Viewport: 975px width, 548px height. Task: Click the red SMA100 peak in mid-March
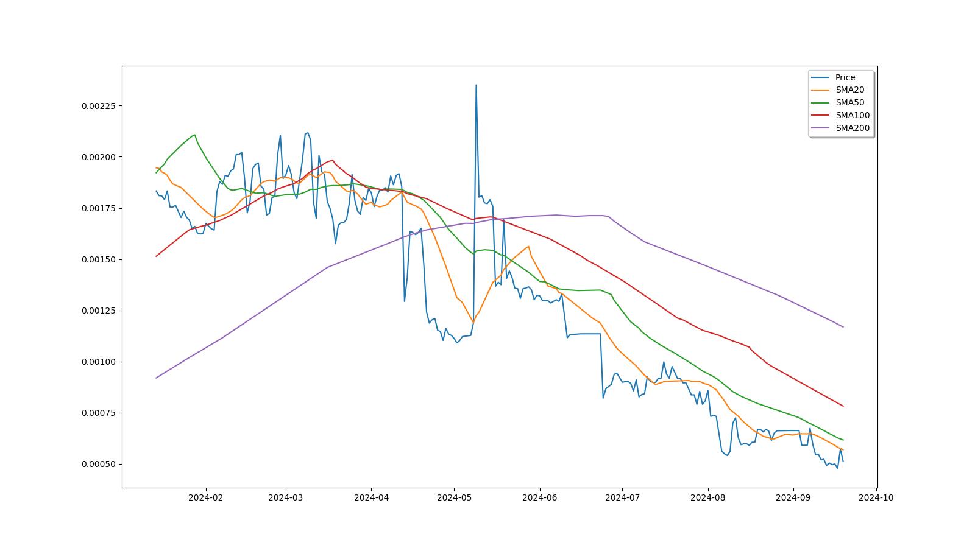332,160
